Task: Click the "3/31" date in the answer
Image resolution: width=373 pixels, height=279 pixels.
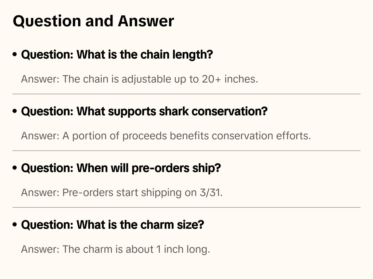Action: point(211,193)
